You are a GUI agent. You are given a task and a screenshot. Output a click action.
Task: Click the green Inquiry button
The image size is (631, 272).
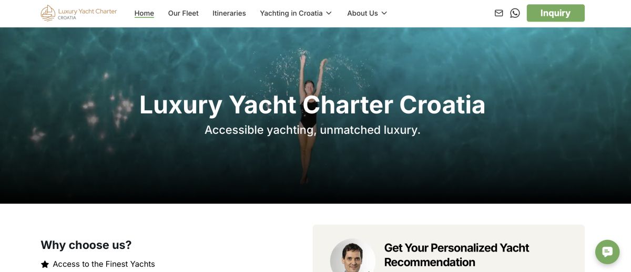555,13
